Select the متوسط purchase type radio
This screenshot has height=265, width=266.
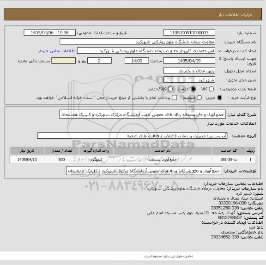coord(199,98)
